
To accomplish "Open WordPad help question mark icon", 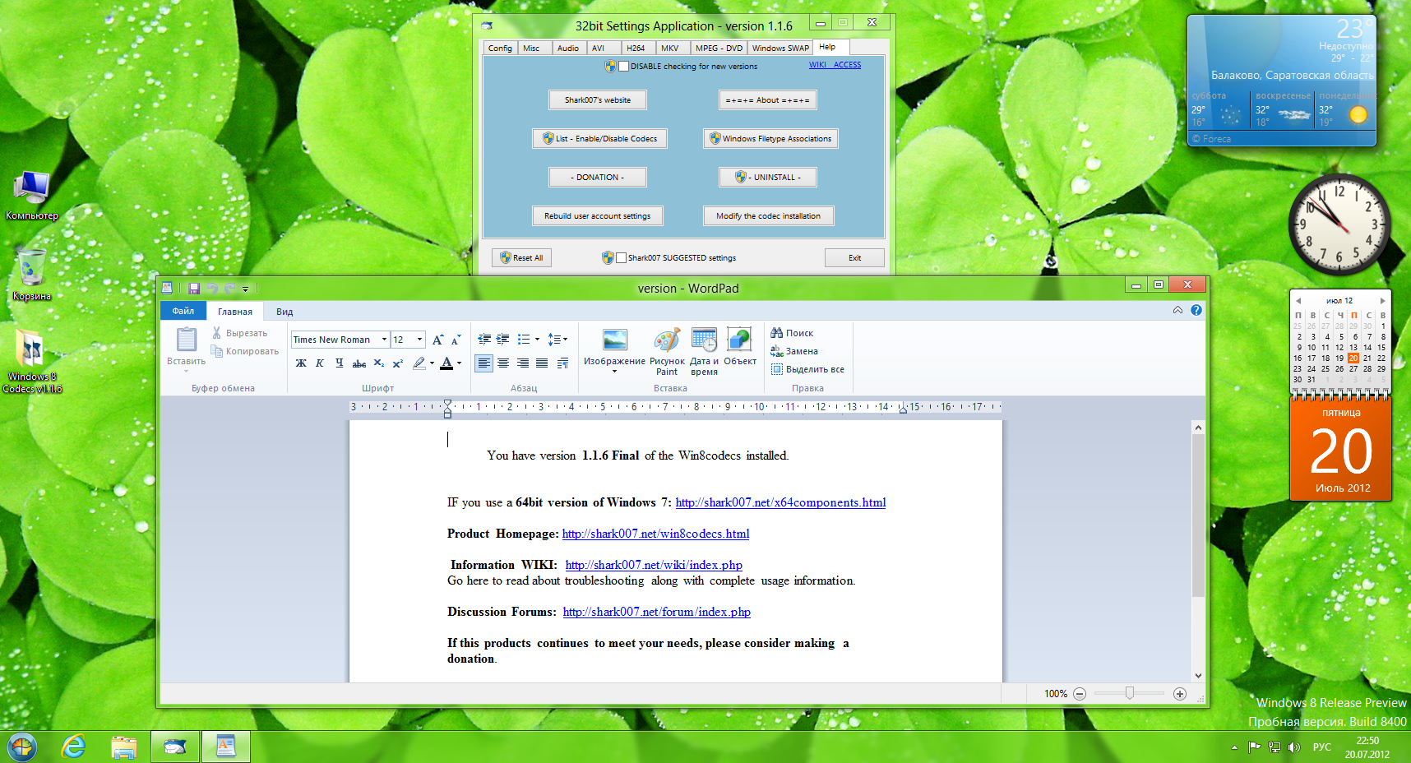I will pyautogui.click(x=1196, y=310).
